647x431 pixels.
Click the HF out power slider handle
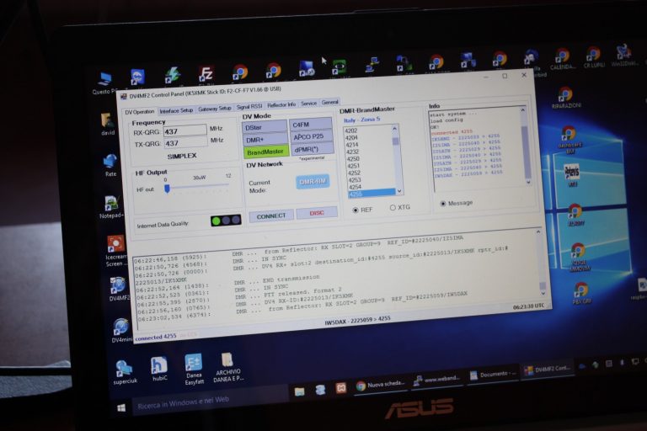coord(167,189)
